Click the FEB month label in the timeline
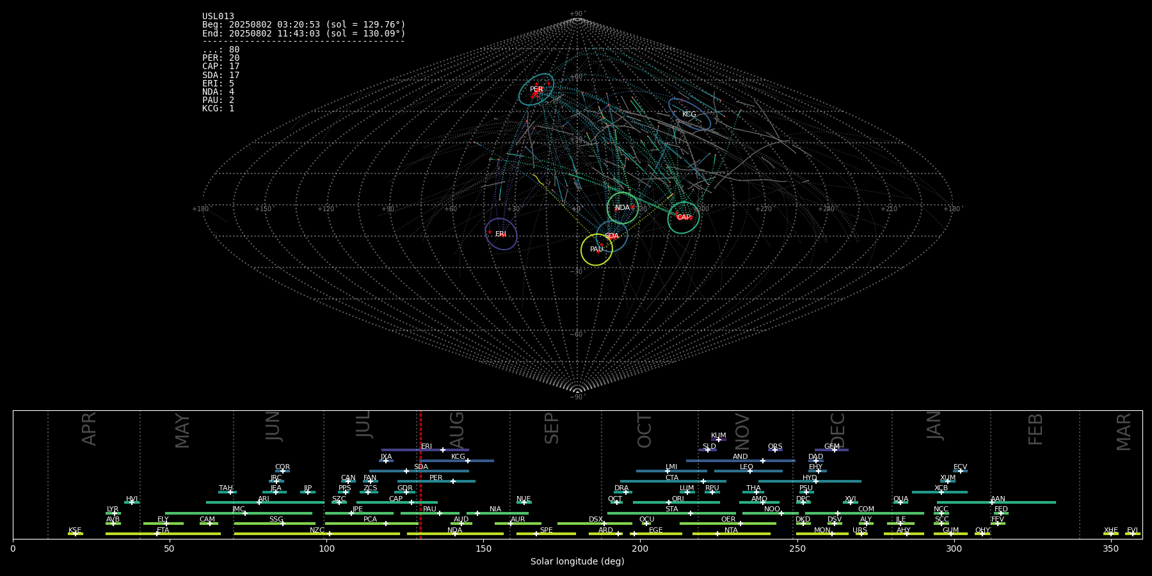Screen dimensions: 1152x576 point(1036,429)
